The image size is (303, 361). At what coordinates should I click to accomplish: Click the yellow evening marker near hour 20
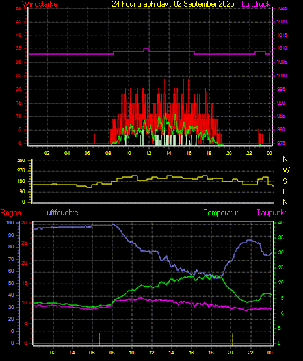[x=233, y=339]
